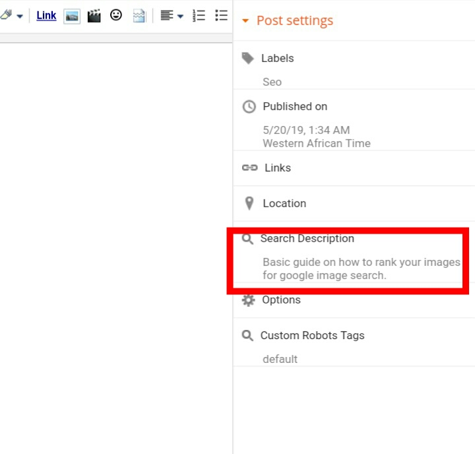Expand the Links section
This screenshot has height=454, width=475.
tap(278, 168)
